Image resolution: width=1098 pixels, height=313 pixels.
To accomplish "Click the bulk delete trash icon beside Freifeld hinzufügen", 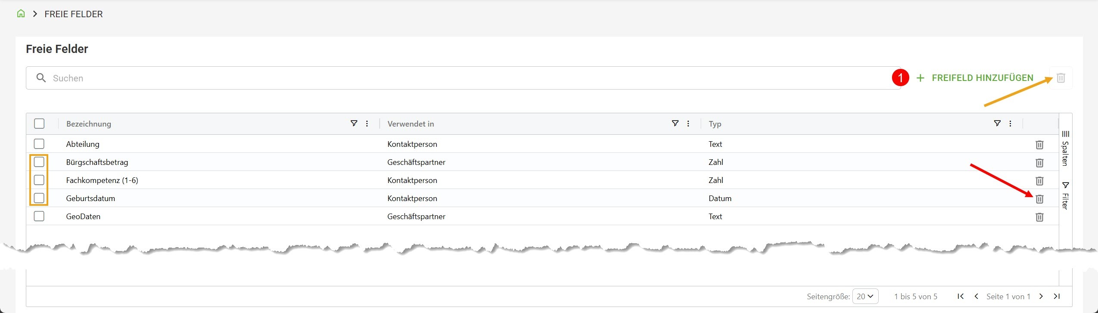I will click(1061, 78).
